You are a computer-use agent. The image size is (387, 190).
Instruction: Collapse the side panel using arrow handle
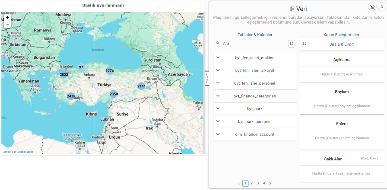[x=207, y=78]
